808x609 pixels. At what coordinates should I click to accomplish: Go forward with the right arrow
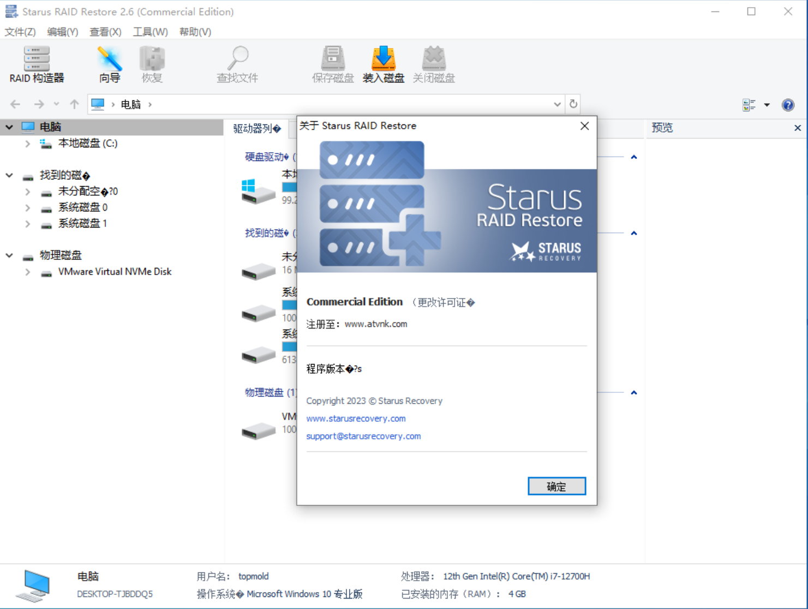pos(39,104)
